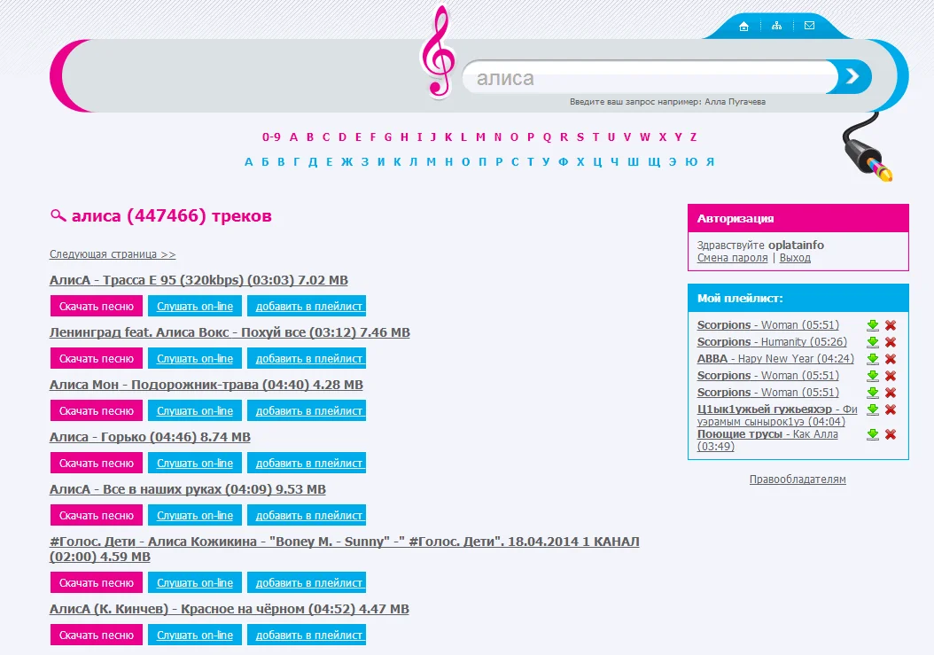Open Алиса Мон - Подорожник-трава link

tap(206, 385)
